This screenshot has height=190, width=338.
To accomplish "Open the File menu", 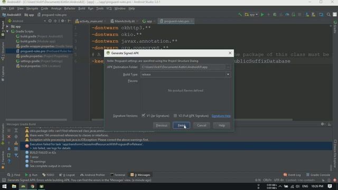I will pos(4,8).
